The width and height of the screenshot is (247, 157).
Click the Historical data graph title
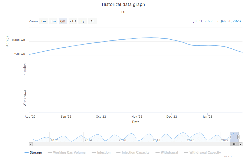tap(123, 4)
